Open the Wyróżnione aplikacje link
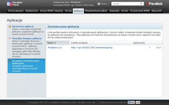169x105 pixels. point(23,26)
